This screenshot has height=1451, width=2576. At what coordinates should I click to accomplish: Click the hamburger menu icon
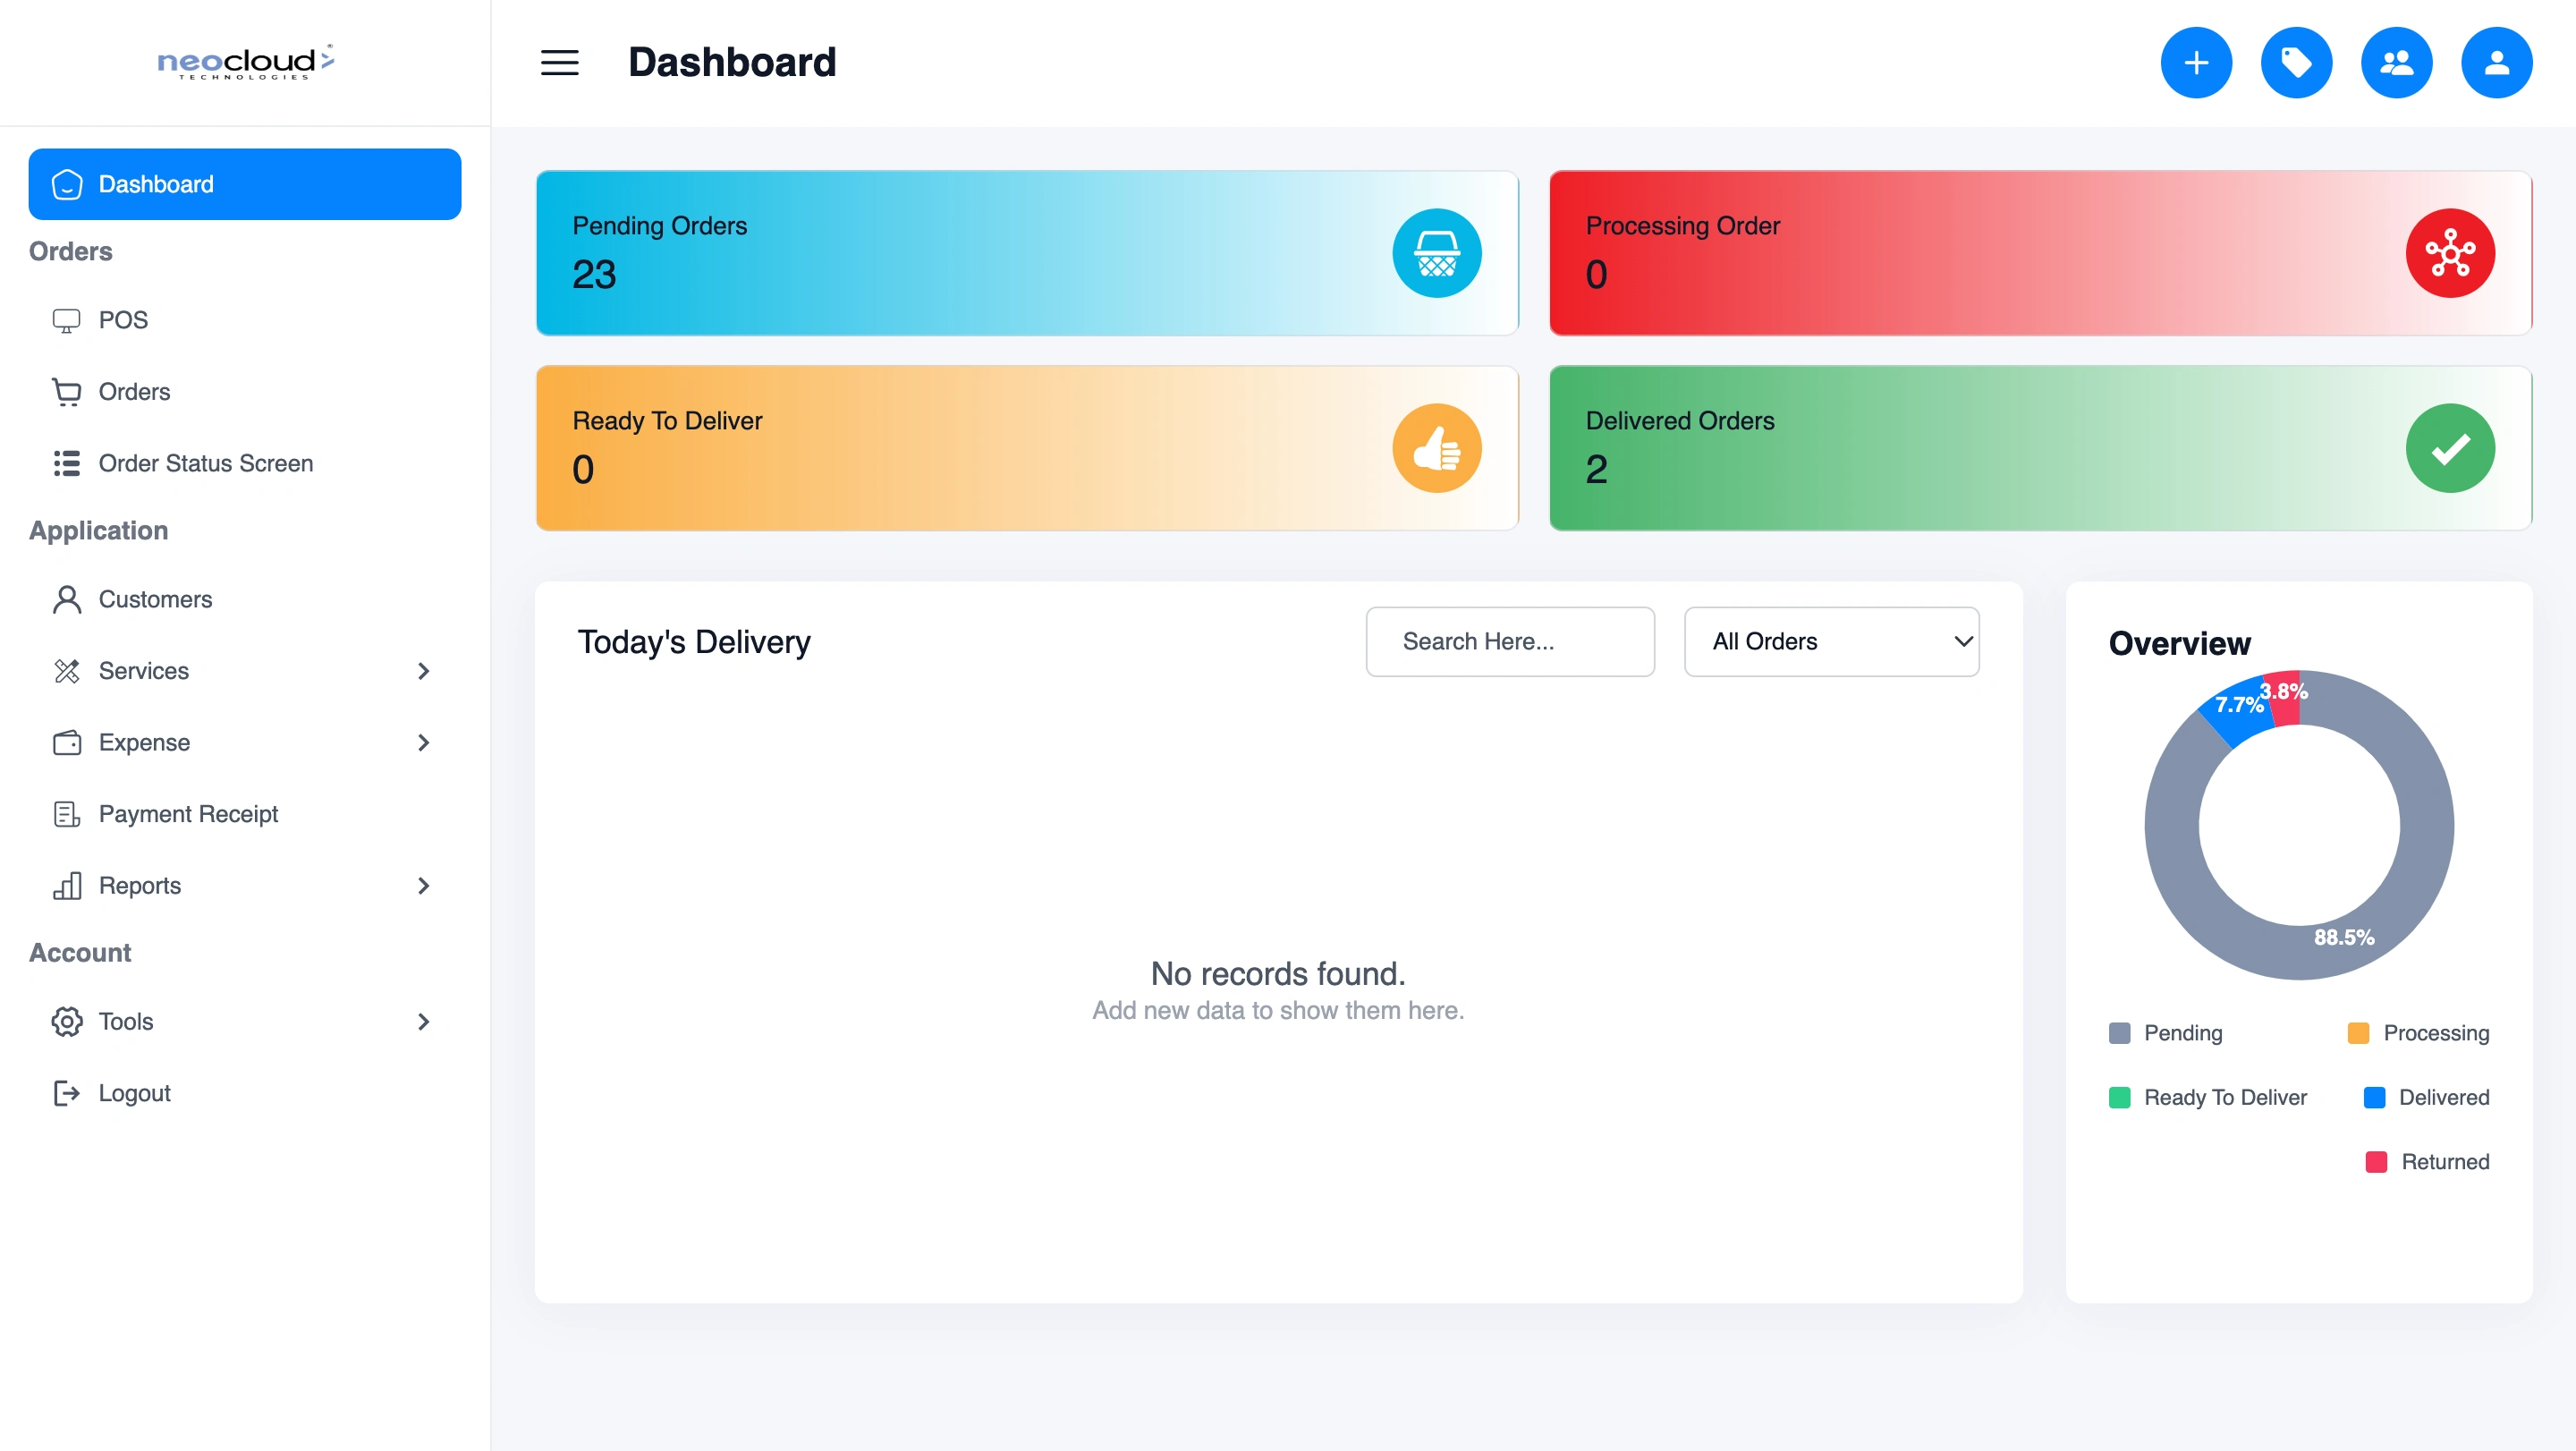pos(559,63)
